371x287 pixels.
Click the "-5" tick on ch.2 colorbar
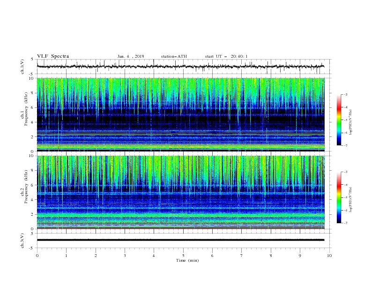pyautogui.click(x=345, y=197)
